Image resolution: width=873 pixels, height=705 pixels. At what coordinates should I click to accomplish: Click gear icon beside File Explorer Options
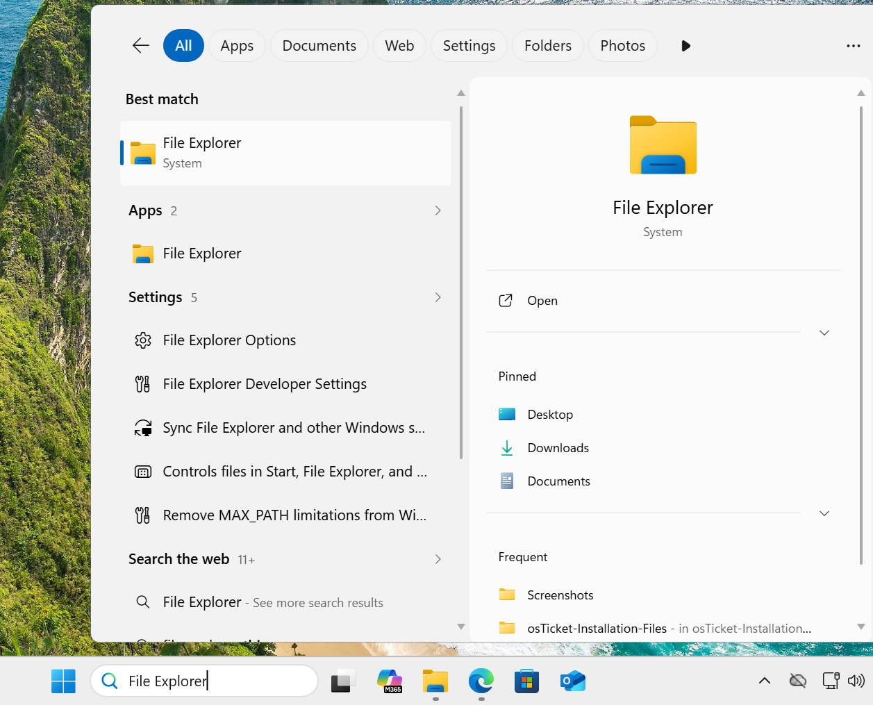143,340
